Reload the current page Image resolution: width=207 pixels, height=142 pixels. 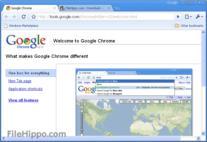[x=24, y=17]
